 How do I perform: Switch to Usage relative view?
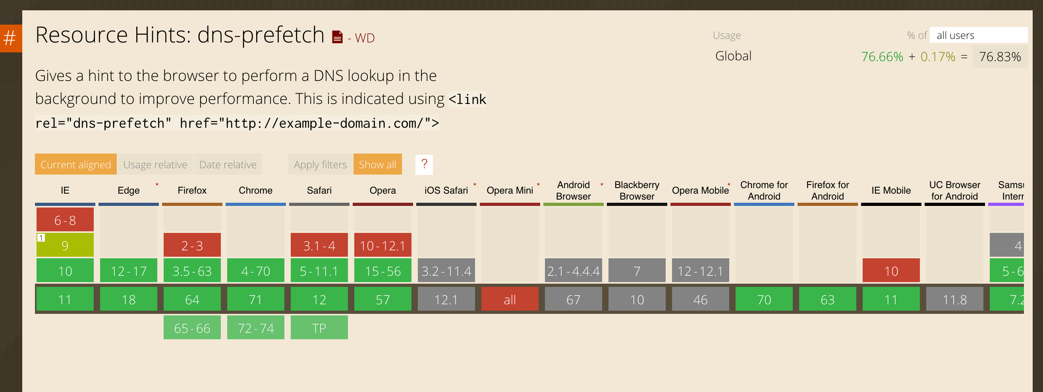pyautogui.click(x=155, y=164)
